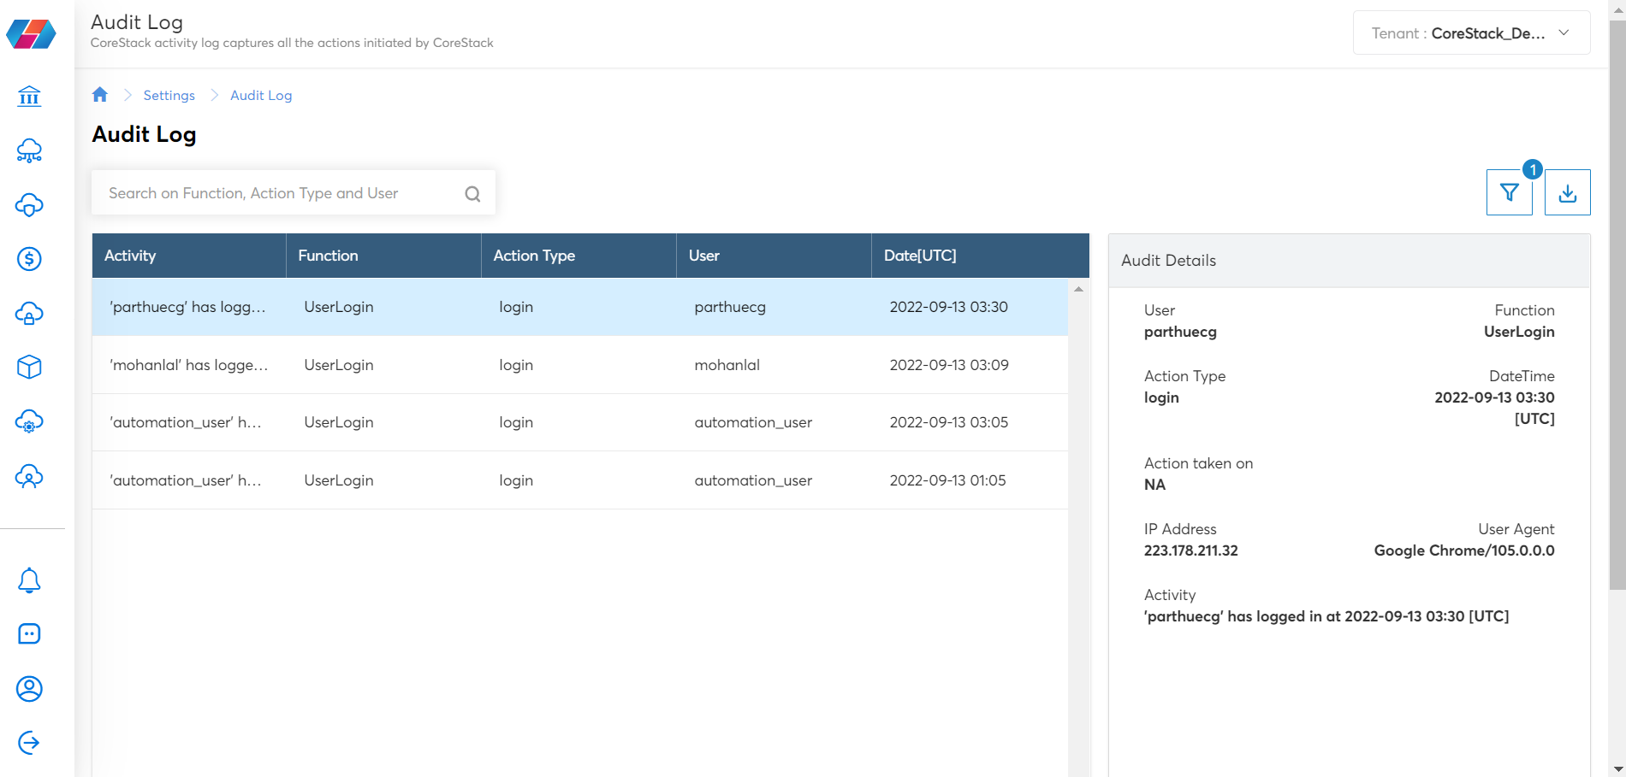Click the Audit Log breadcrumb link
The height and width of the screenshot is (777, 1626).
tap(261, 96)
